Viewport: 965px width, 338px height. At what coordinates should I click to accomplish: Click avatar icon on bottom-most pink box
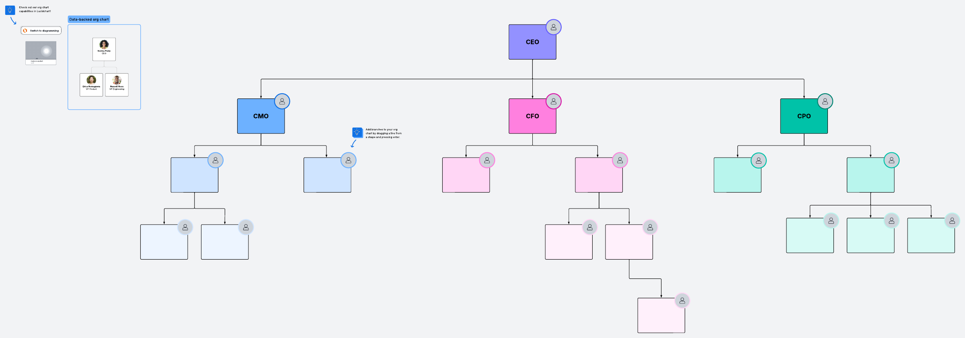click(x=682, y=301)
